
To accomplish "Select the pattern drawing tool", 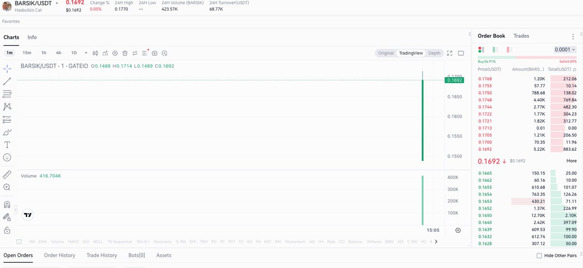I will tap(7, 106).
